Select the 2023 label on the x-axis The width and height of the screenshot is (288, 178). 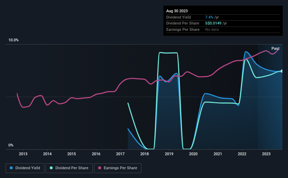tap(266, 154)
